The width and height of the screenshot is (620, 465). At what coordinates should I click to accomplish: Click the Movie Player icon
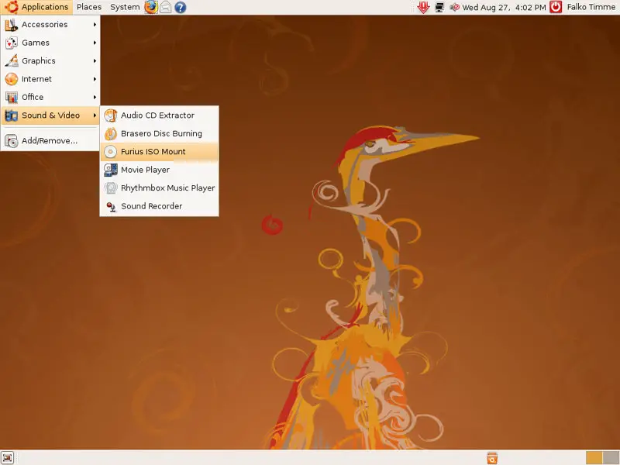click(x=111, y=170)
